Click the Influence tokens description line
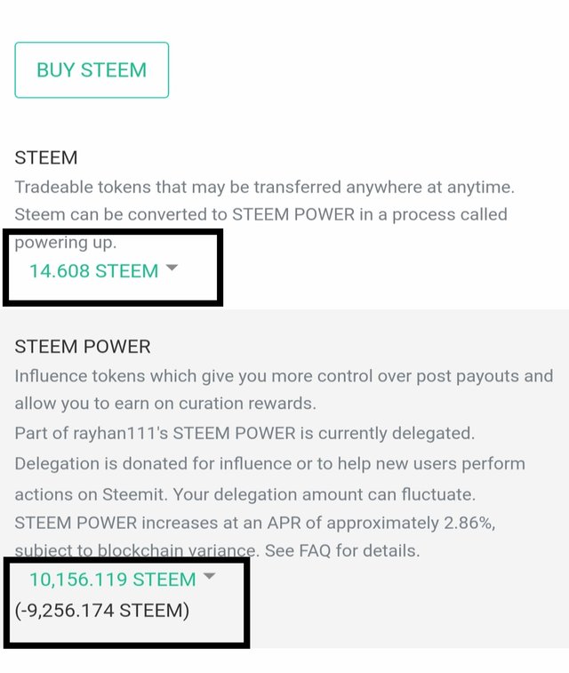 (284, 376)
